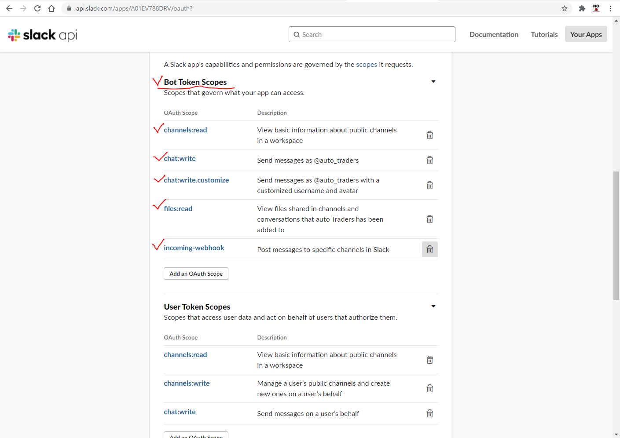This screenshot has width=620, height=438.
Task: Click the User Token Scopes heading
Action: tap(197, 307)
